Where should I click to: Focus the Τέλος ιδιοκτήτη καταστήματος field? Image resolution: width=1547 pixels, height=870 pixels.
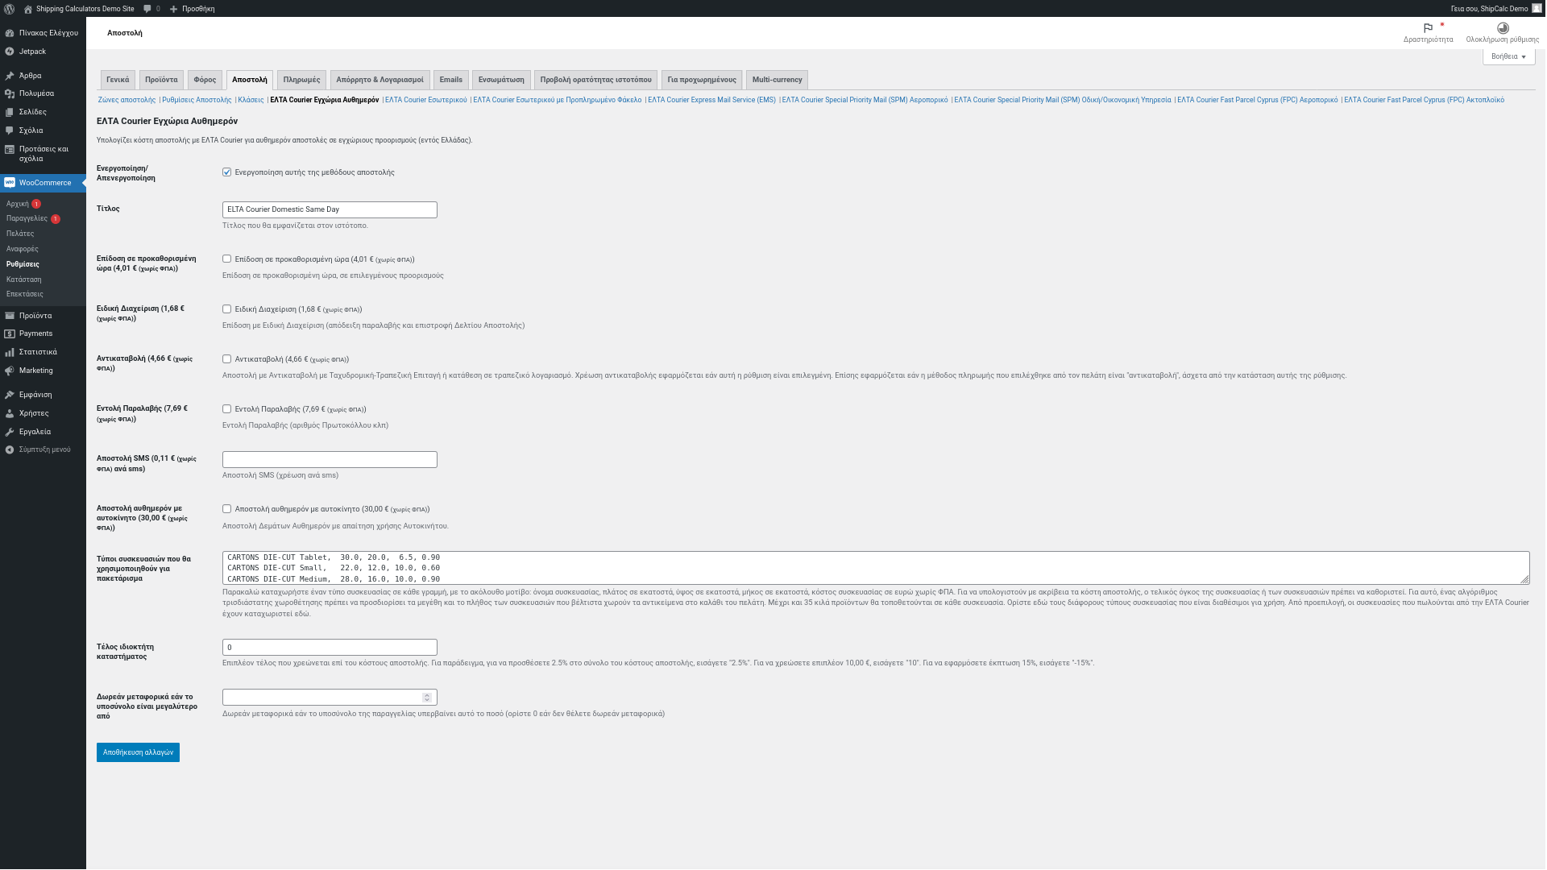click(x=330, y=648)
